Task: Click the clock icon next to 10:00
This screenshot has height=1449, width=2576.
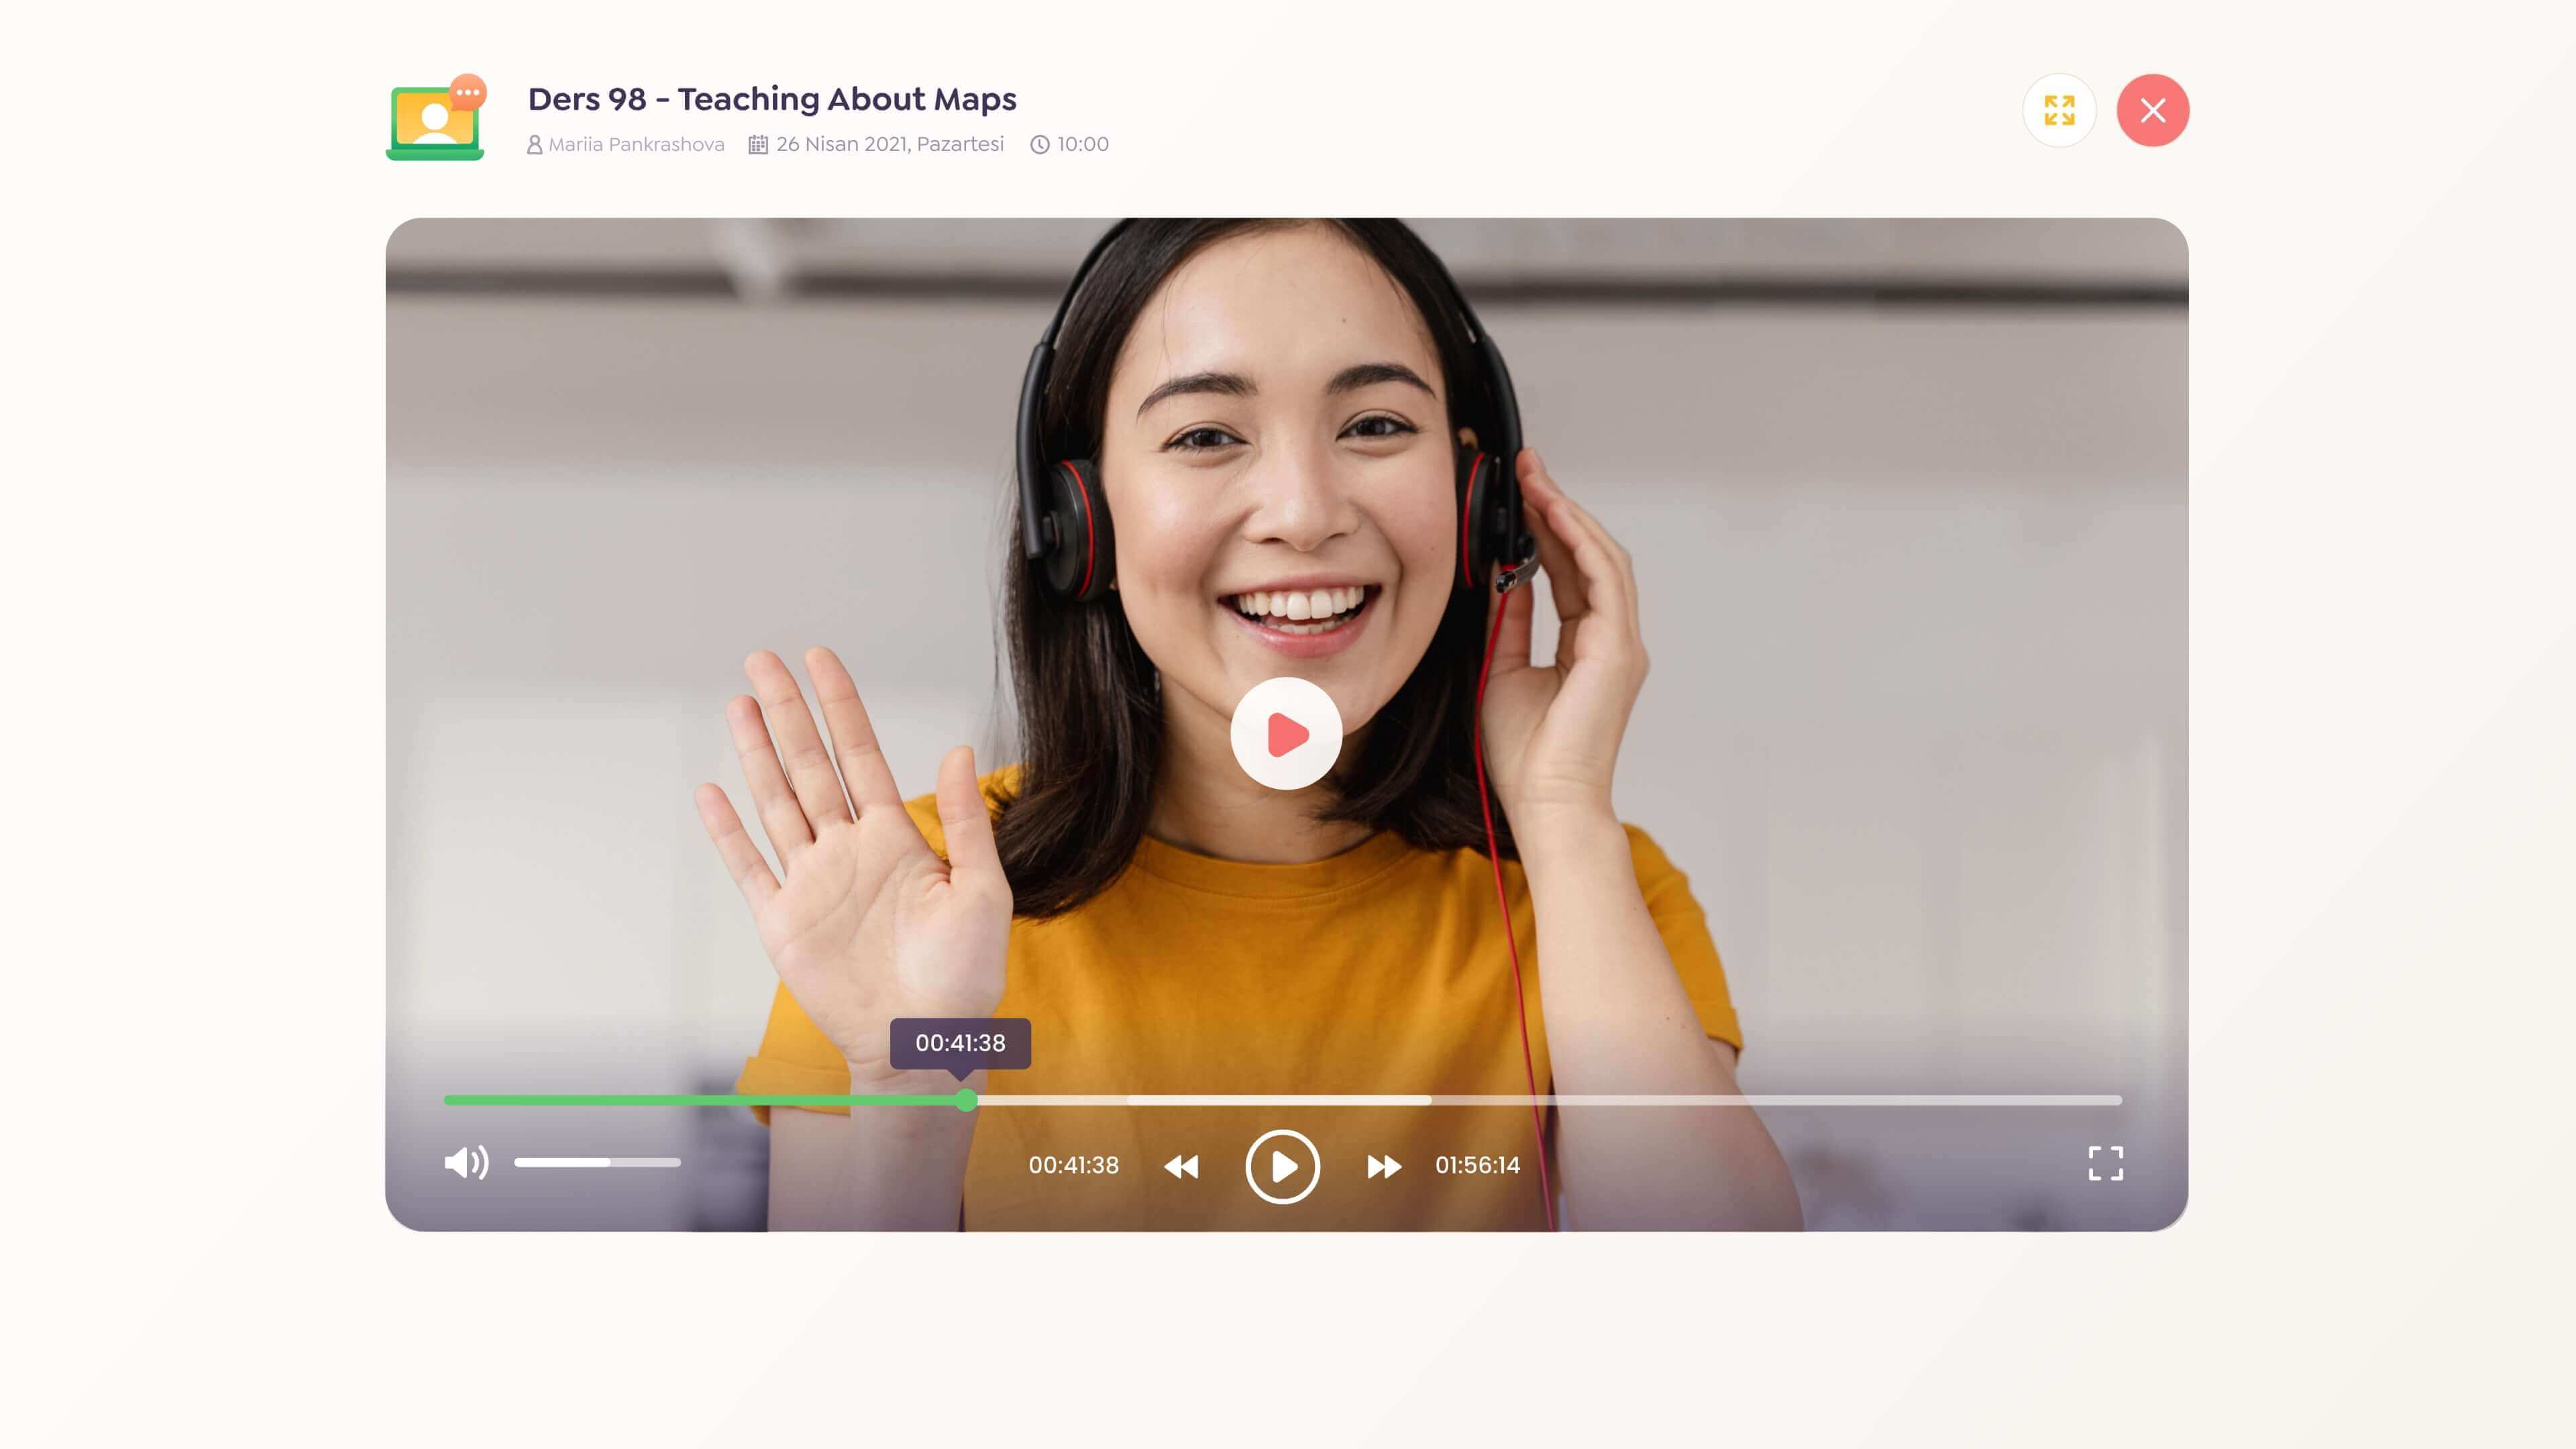Action: pyautogui.click(x=1040, y=145)
